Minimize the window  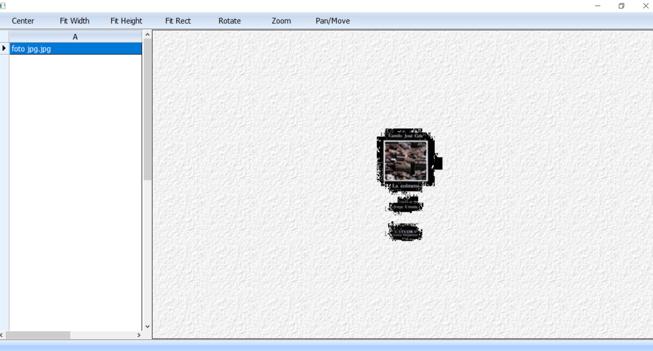(x=597, y=6)
